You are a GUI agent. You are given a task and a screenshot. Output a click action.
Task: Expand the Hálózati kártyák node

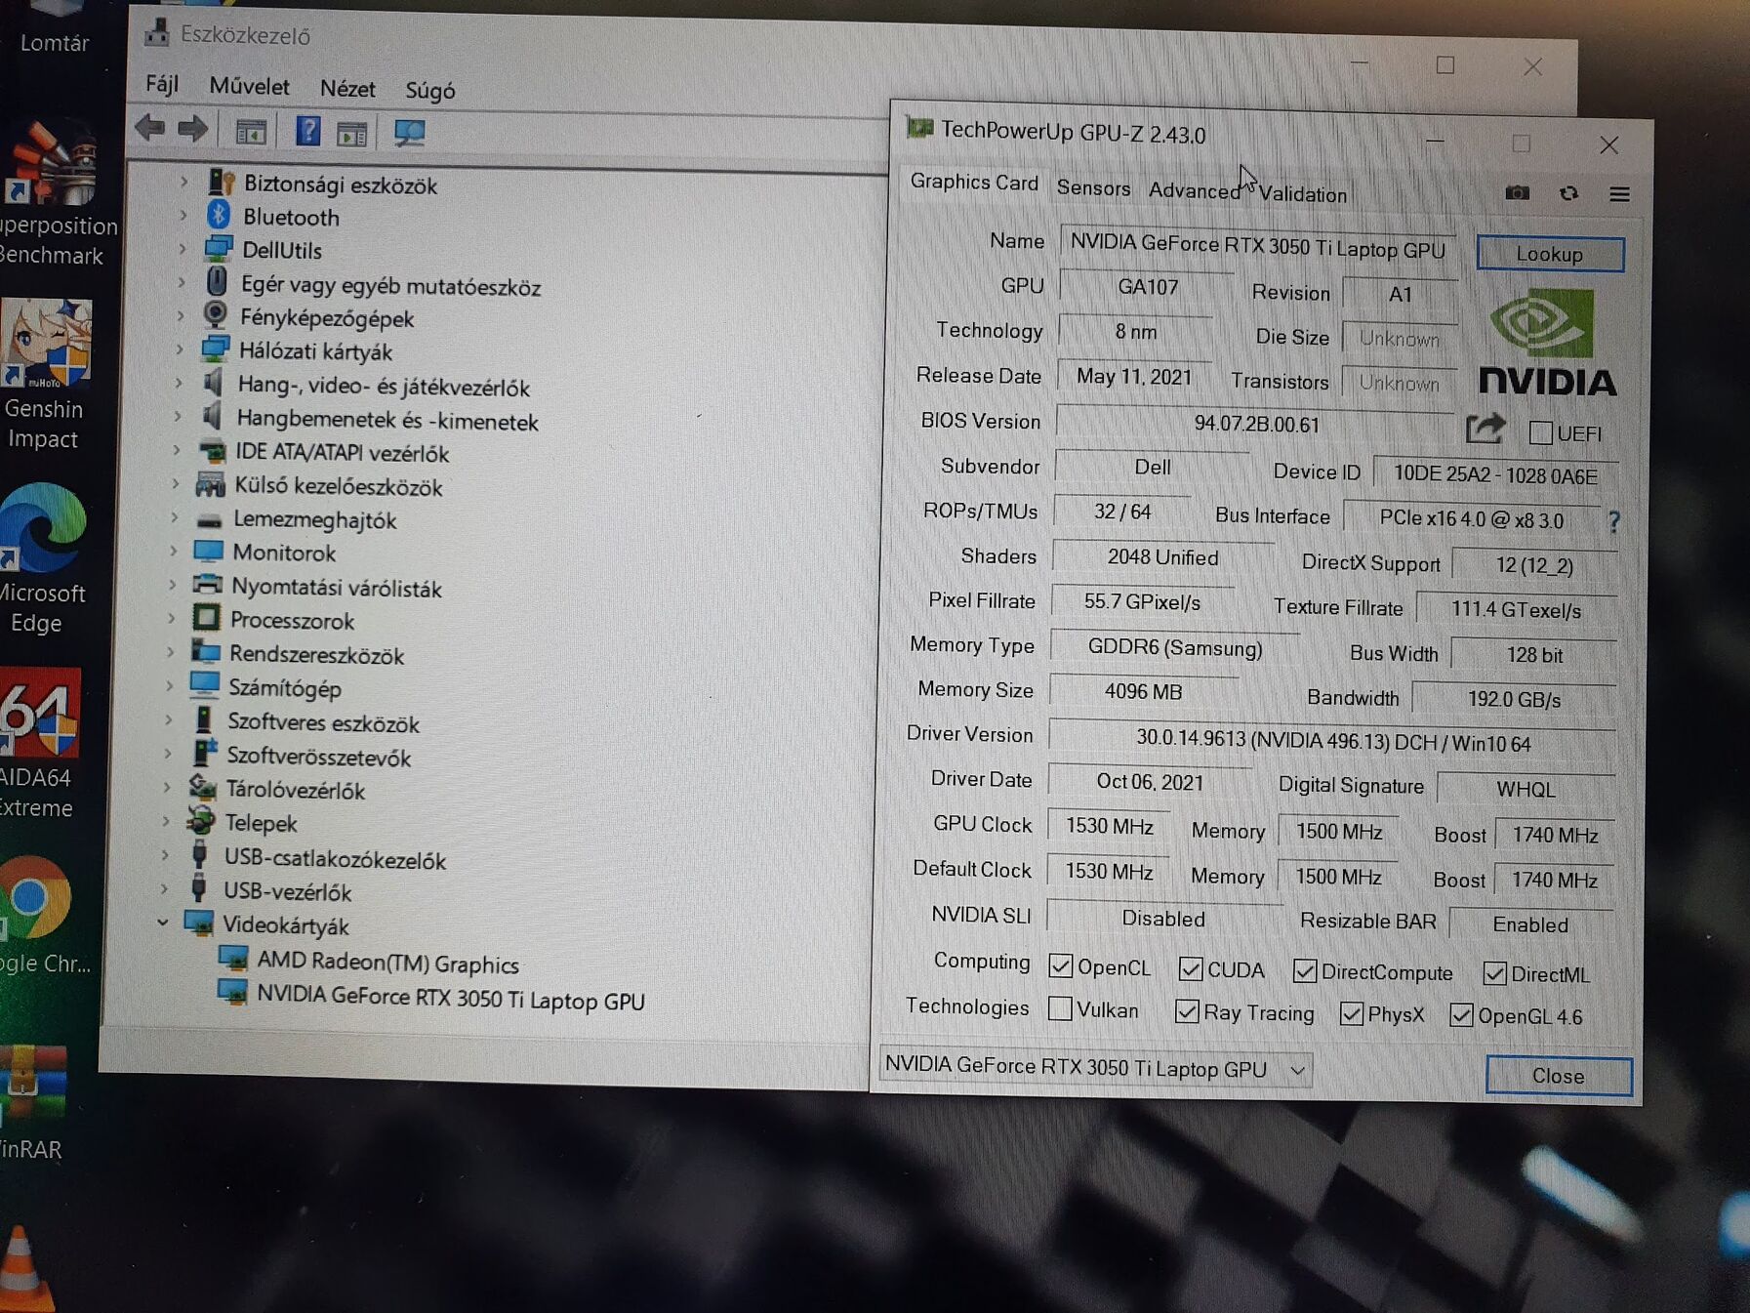pos(180,349)
